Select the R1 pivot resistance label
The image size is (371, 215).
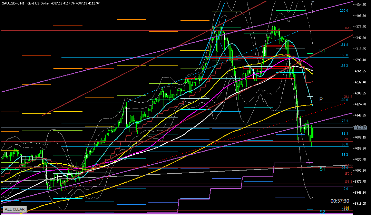pyautogui.click(x=322, y=51)
